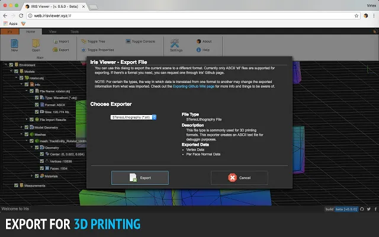Click the Open folder icon in ribbon
This screenshot has height=237, width=379.
pos(36,43)
